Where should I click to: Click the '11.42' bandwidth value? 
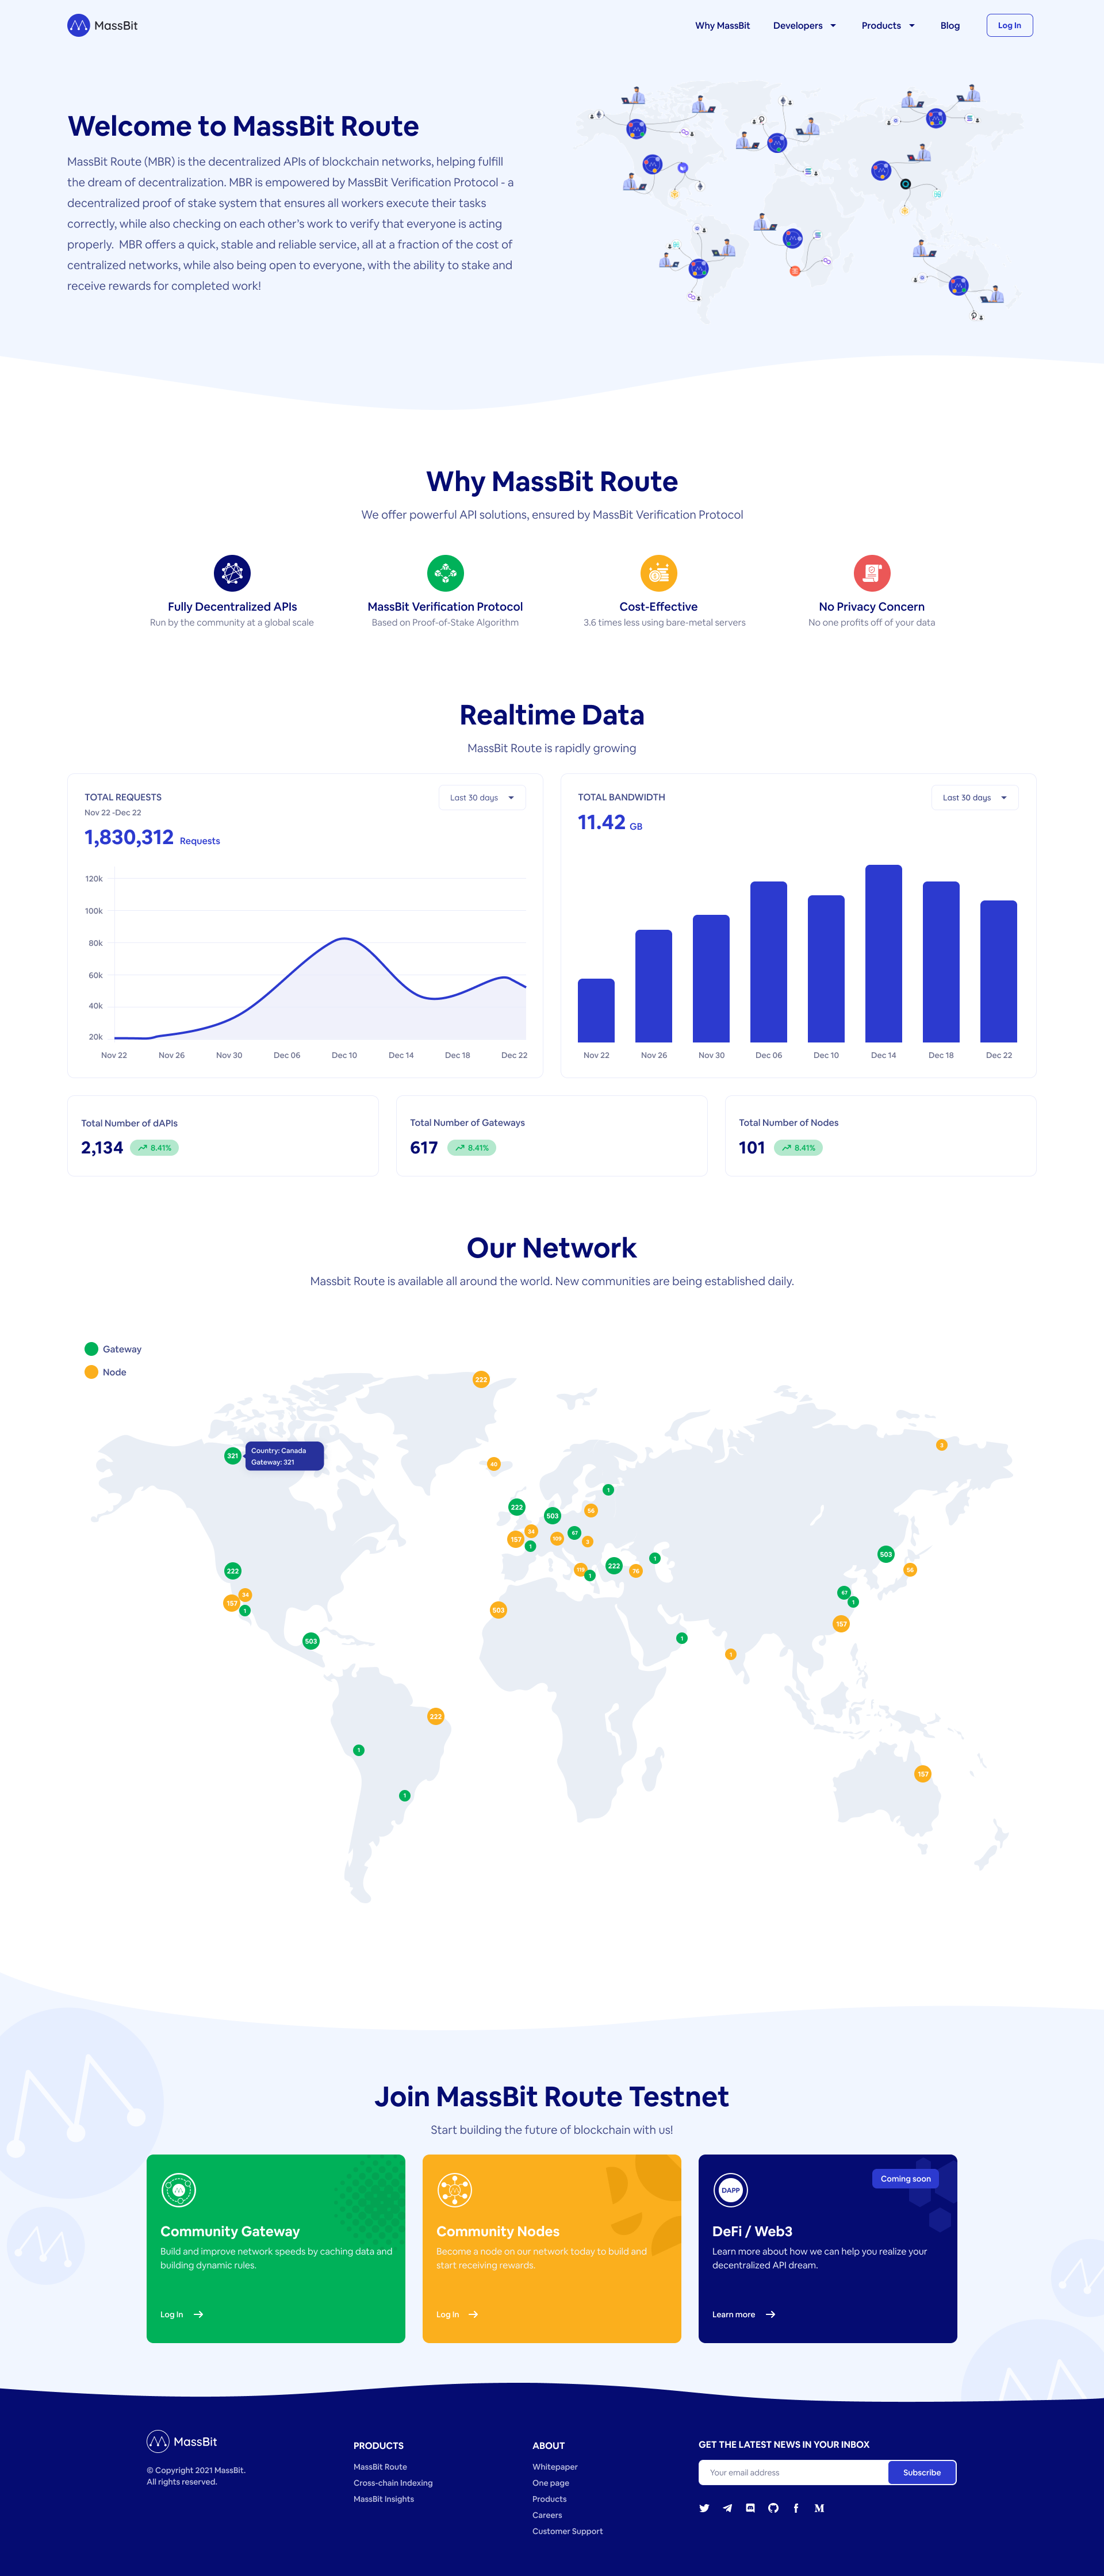click(601, 822)
